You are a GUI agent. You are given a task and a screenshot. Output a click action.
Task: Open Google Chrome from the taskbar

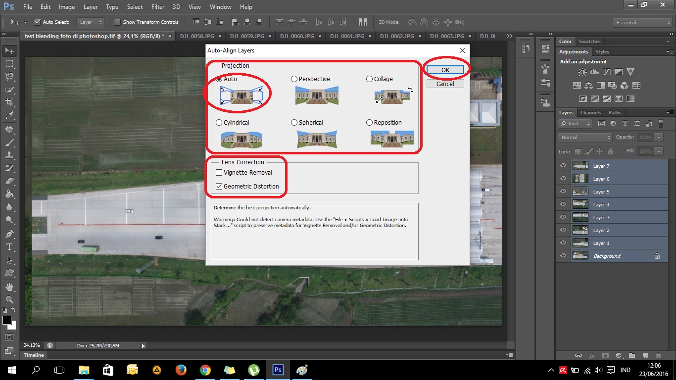click(x=205, y=370)
